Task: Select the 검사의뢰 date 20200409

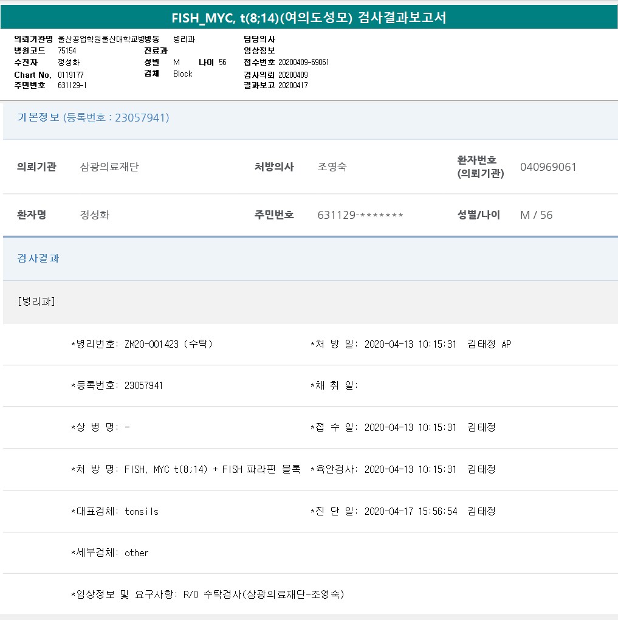Action: click(293, 75)
